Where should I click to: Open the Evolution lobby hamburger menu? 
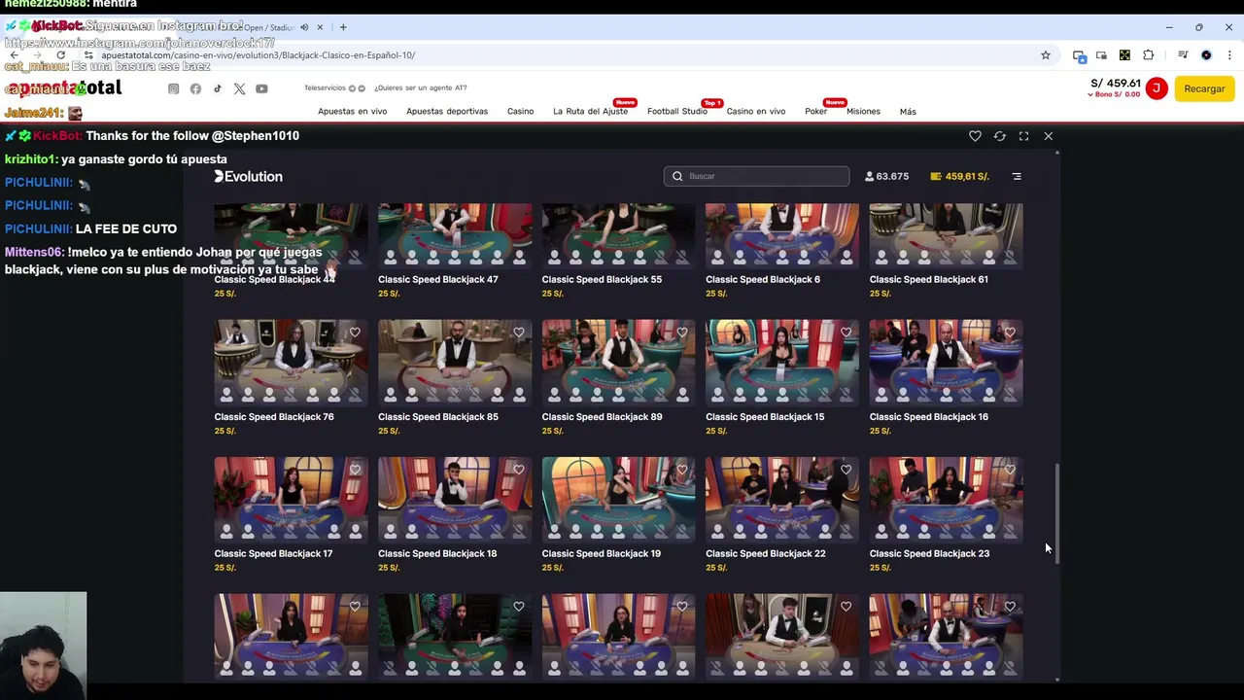click(1017, 176)
